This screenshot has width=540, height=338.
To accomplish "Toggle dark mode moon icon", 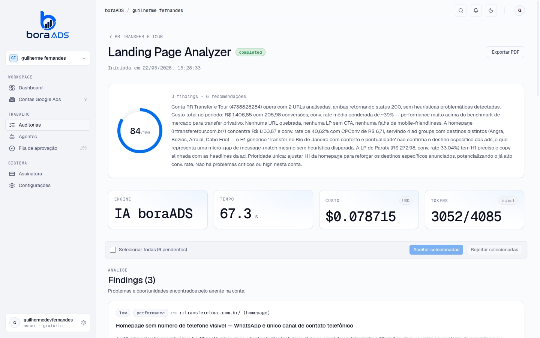I will pos(491,11).
